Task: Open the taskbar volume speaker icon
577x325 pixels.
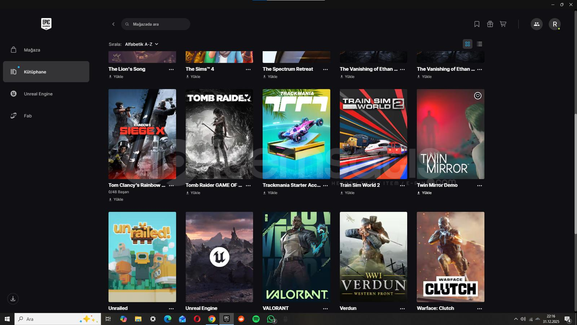Action: click(x=523, y=319)
